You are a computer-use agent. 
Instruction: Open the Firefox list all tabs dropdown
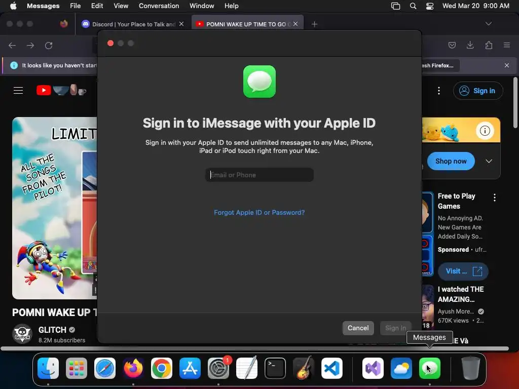pyautogui.click(x=488, y=24)
